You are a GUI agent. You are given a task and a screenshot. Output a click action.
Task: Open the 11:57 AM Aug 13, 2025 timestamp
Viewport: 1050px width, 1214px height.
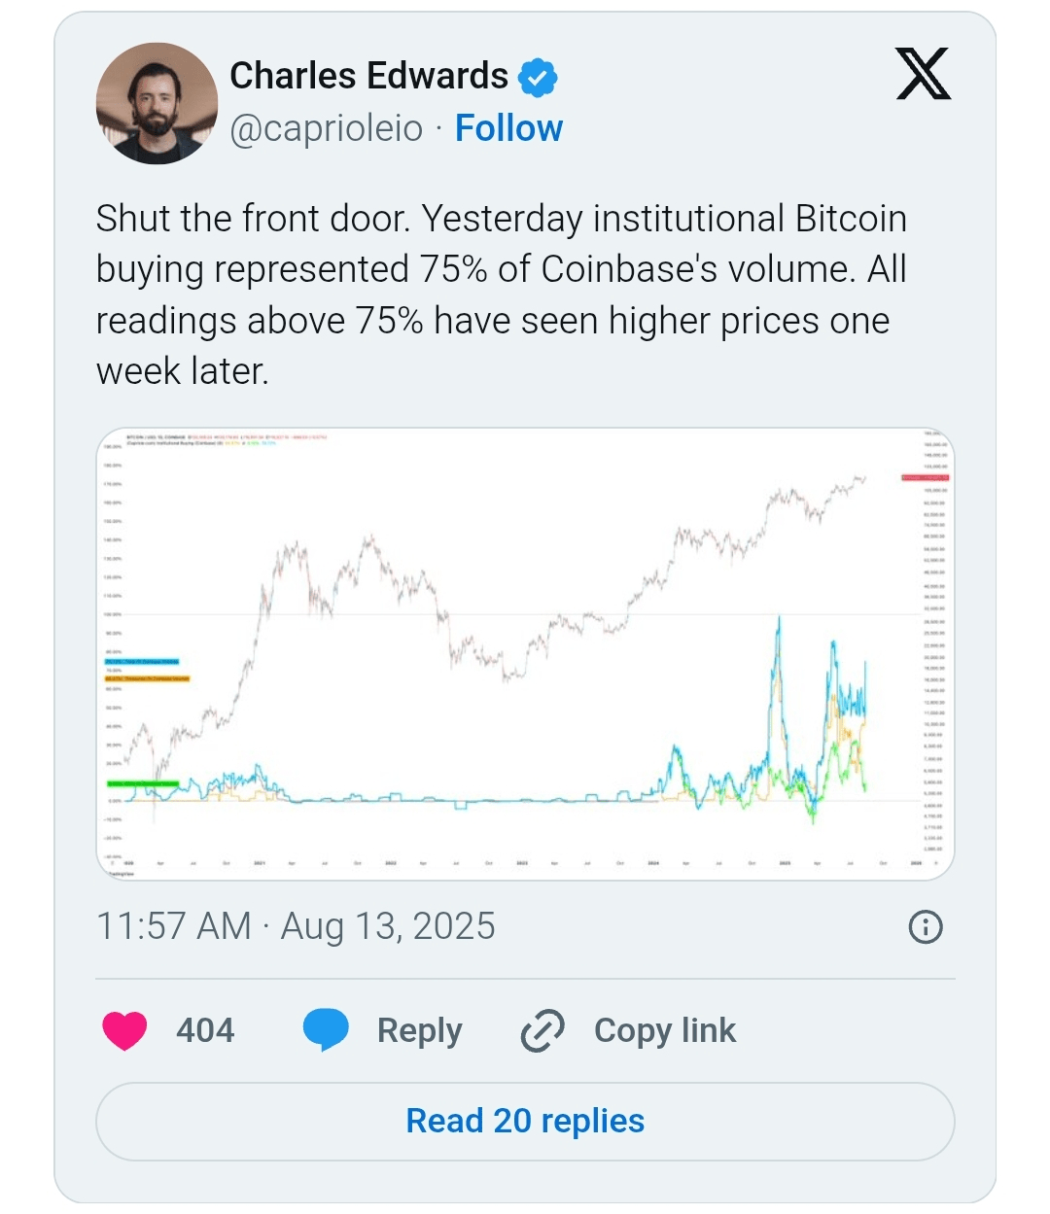(296, 926)
